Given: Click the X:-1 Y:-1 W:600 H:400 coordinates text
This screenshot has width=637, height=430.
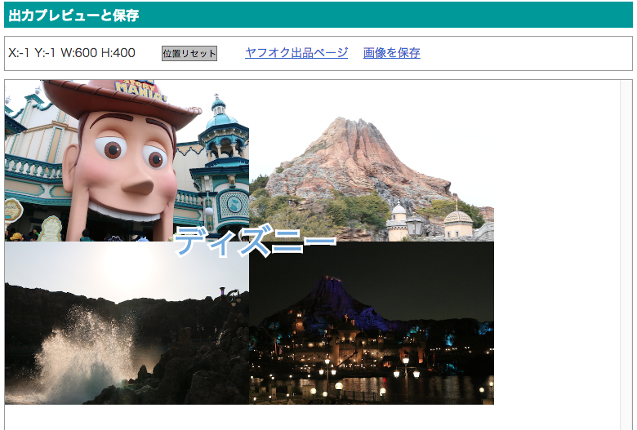Looking at the screenshot, I should (x=72, y=53).
